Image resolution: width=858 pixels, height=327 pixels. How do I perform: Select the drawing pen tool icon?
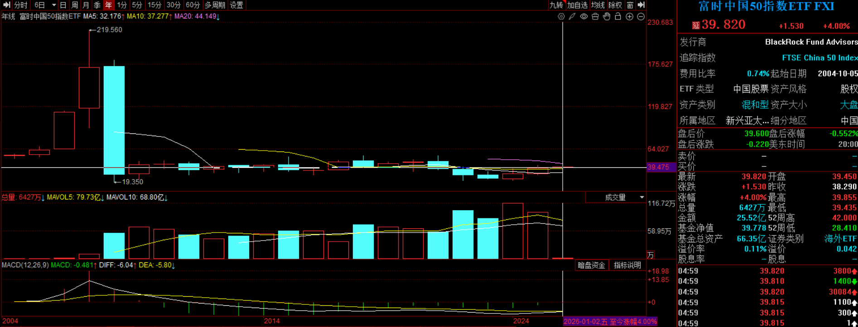click(x=573, y=16)
